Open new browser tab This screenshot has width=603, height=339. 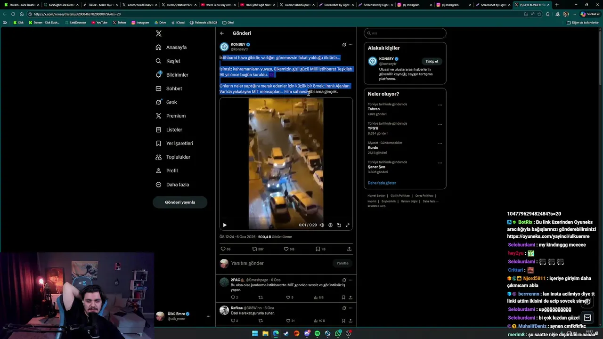pyautogui.click(x=557, y=5)
